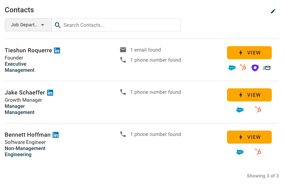Viewport: 284px width, 185px height.
Task: Open Bennett Hoffman's LinkedIn profile icon
Action: tap(56, 135)
